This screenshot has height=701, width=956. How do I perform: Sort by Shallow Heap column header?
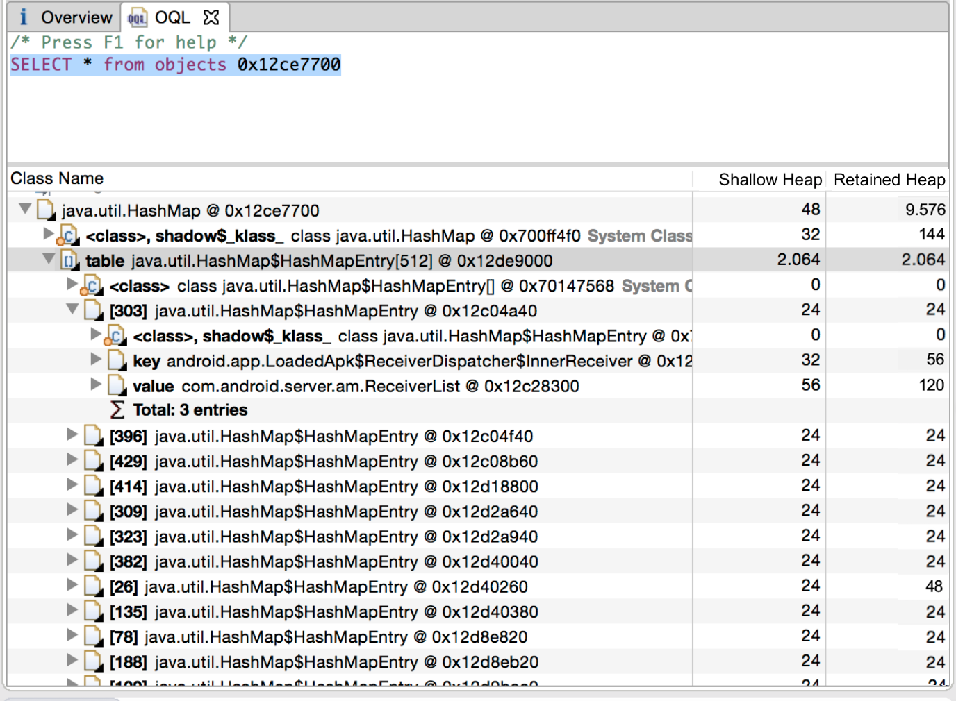pos(769,180)
